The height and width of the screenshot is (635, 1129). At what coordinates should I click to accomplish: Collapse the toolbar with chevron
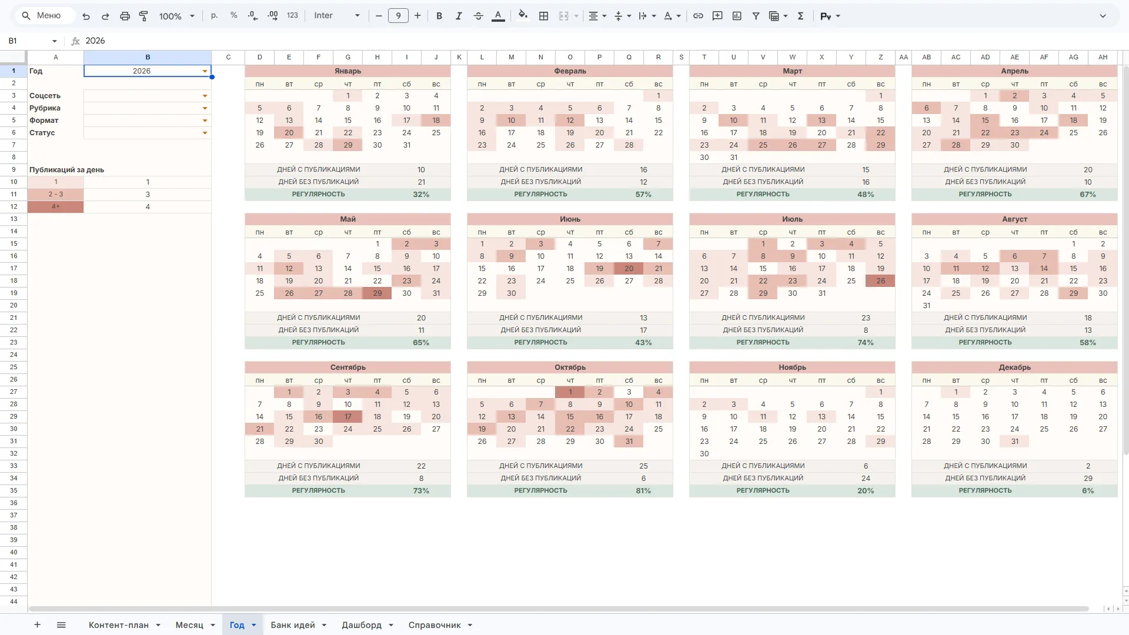(x=1103, y=16)
